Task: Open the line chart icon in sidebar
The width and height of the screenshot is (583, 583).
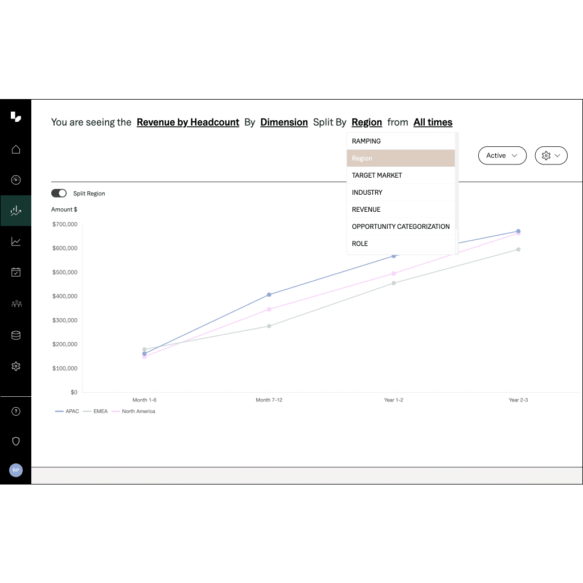Action: [x=16, y=242]
